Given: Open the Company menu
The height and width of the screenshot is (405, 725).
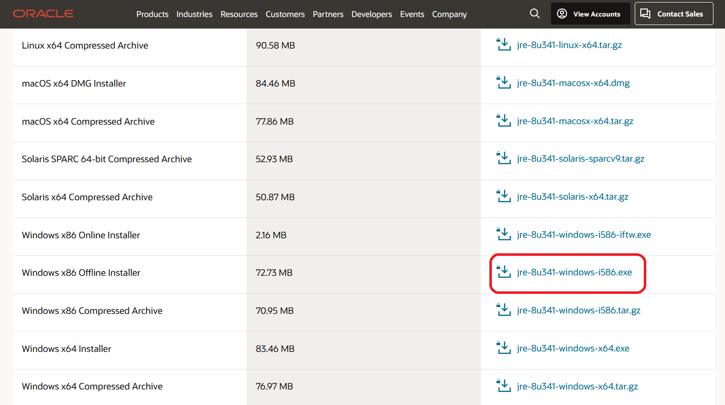Looking at the screenshot, I should (x=449, y=15).
